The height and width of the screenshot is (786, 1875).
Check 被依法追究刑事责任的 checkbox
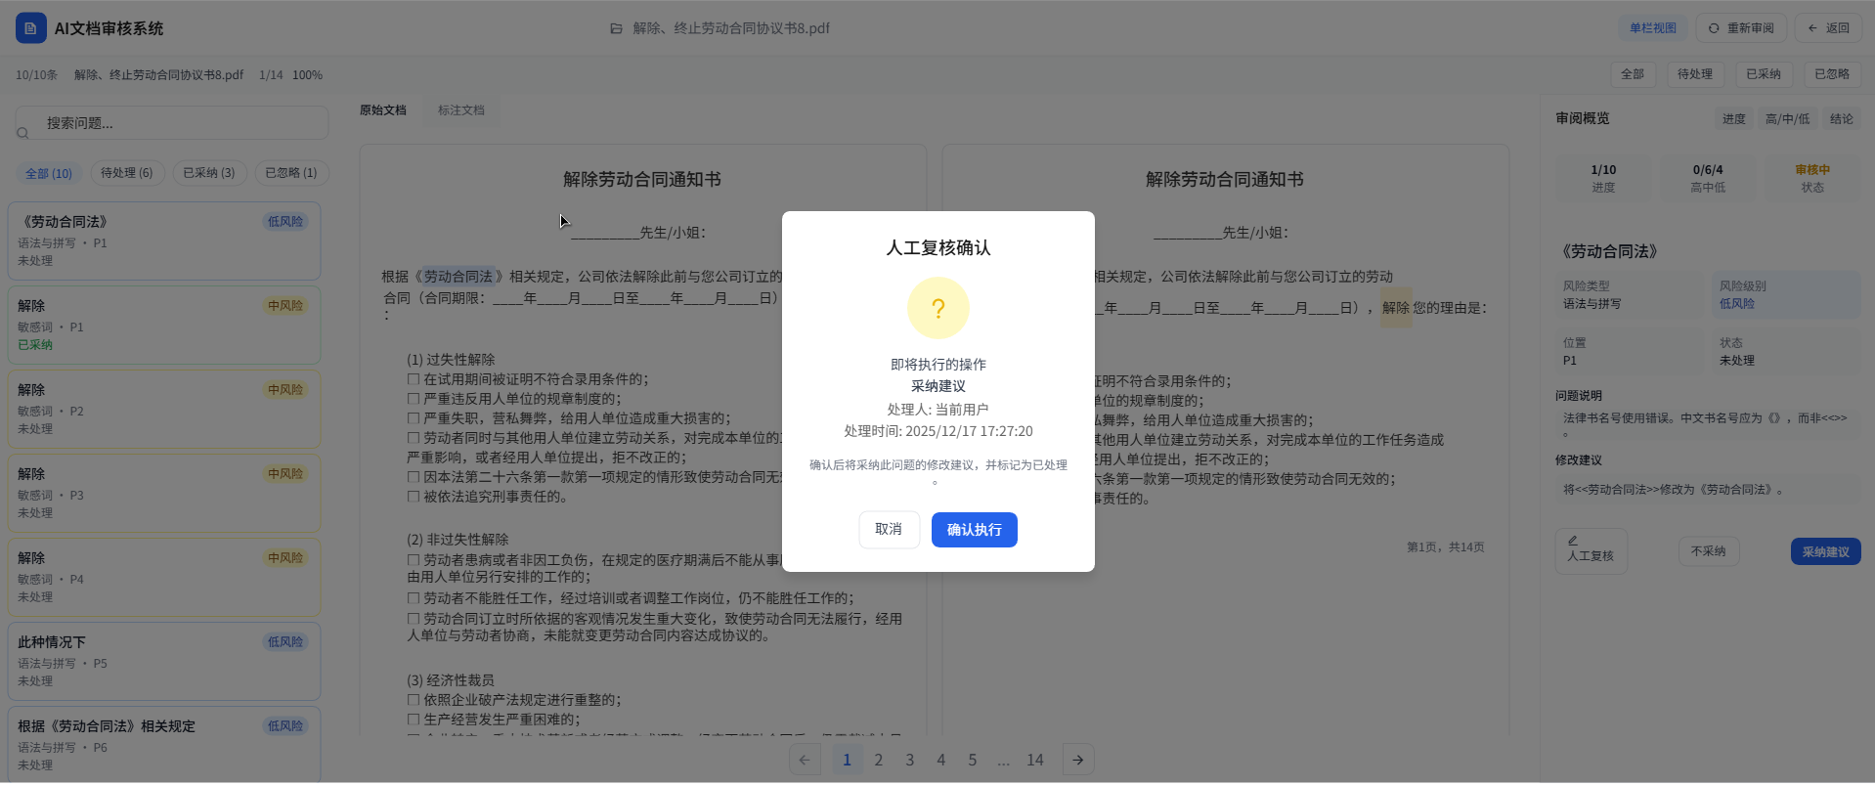tap(414, 497)
